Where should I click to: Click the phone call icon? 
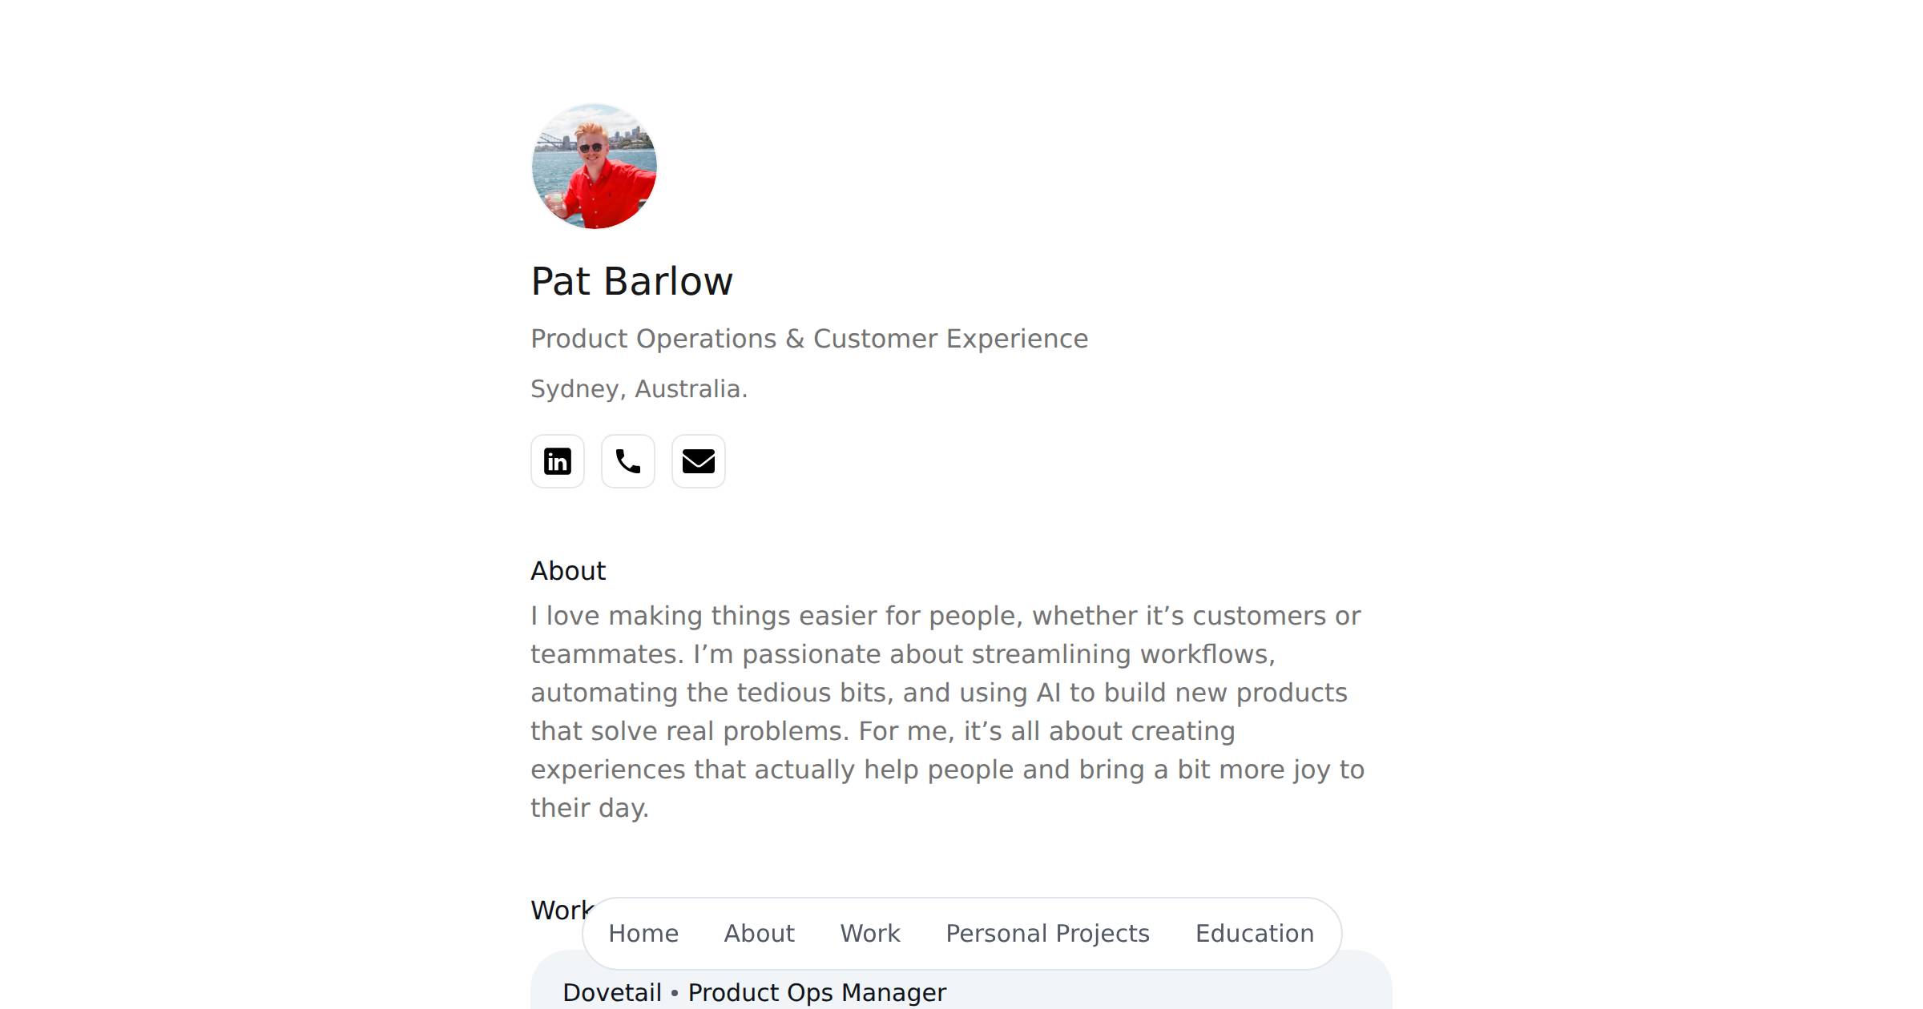pos(627,461)
